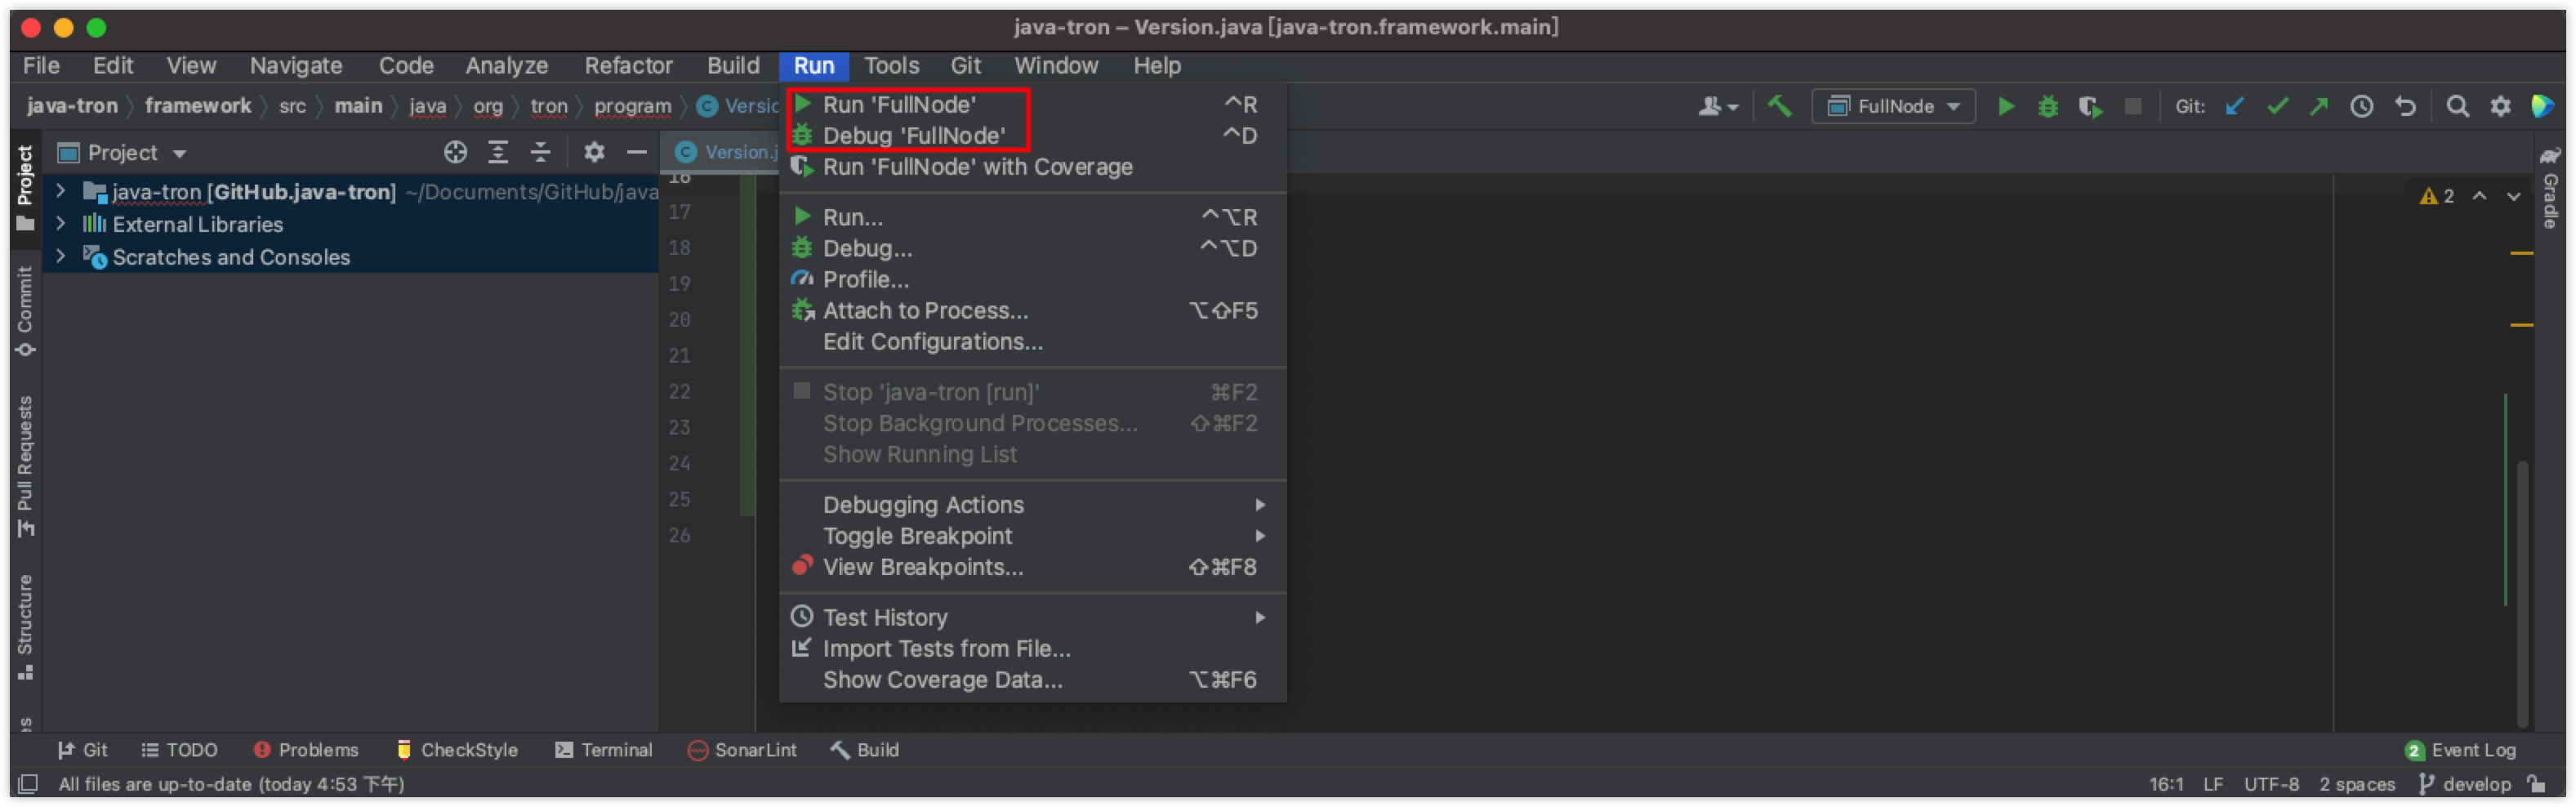Screen dimensions: 2576x807
Task: Expand External Libraries tree node
Action: coord(60,223)
